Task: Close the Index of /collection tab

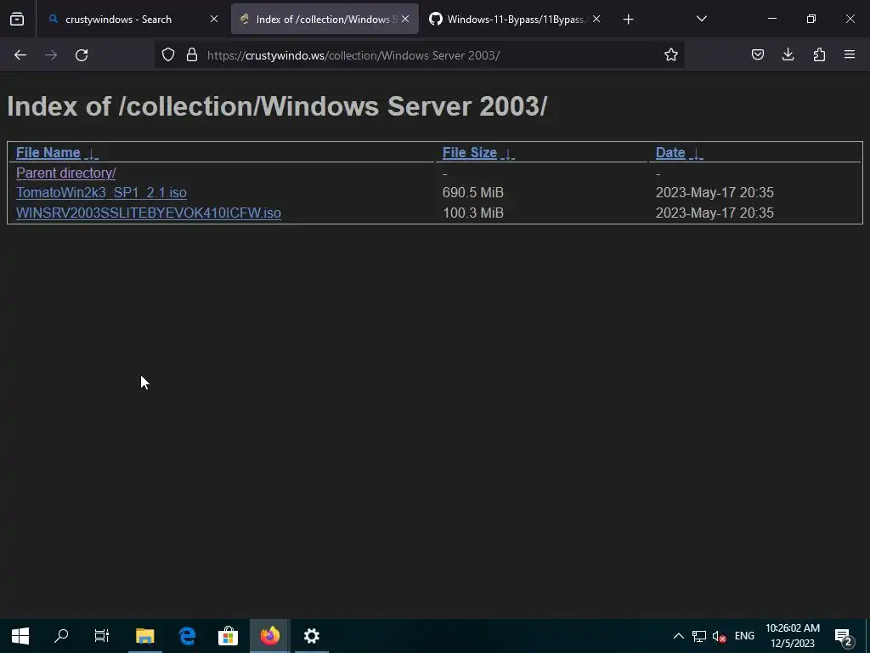Action: tap(405, 19)
